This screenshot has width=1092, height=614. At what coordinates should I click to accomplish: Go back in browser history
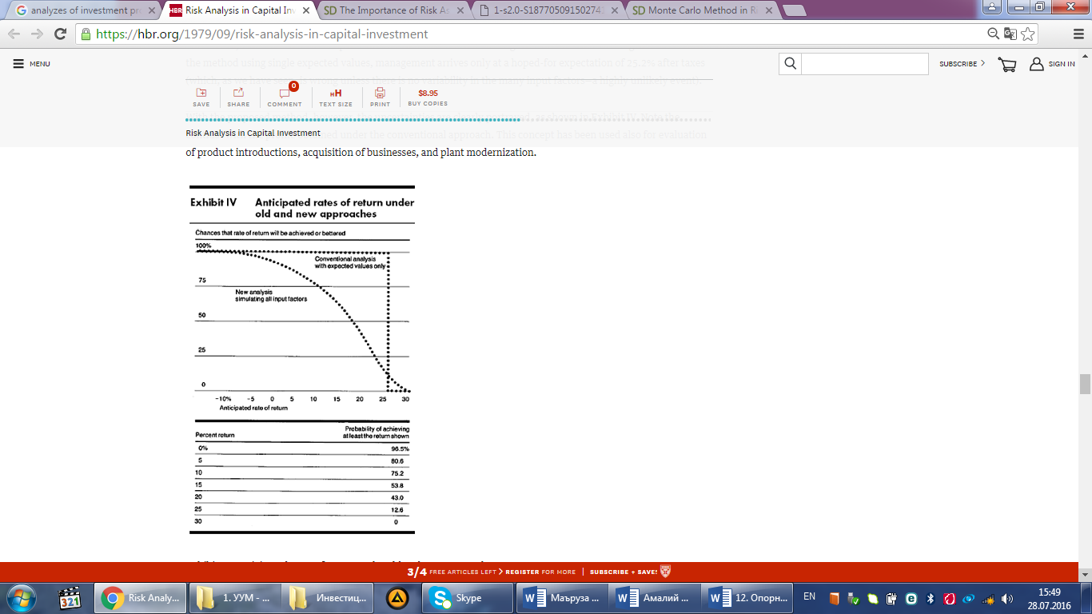(14, 34)
